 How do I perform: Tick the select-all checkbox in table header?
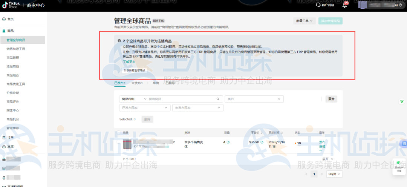click(118, 132)
